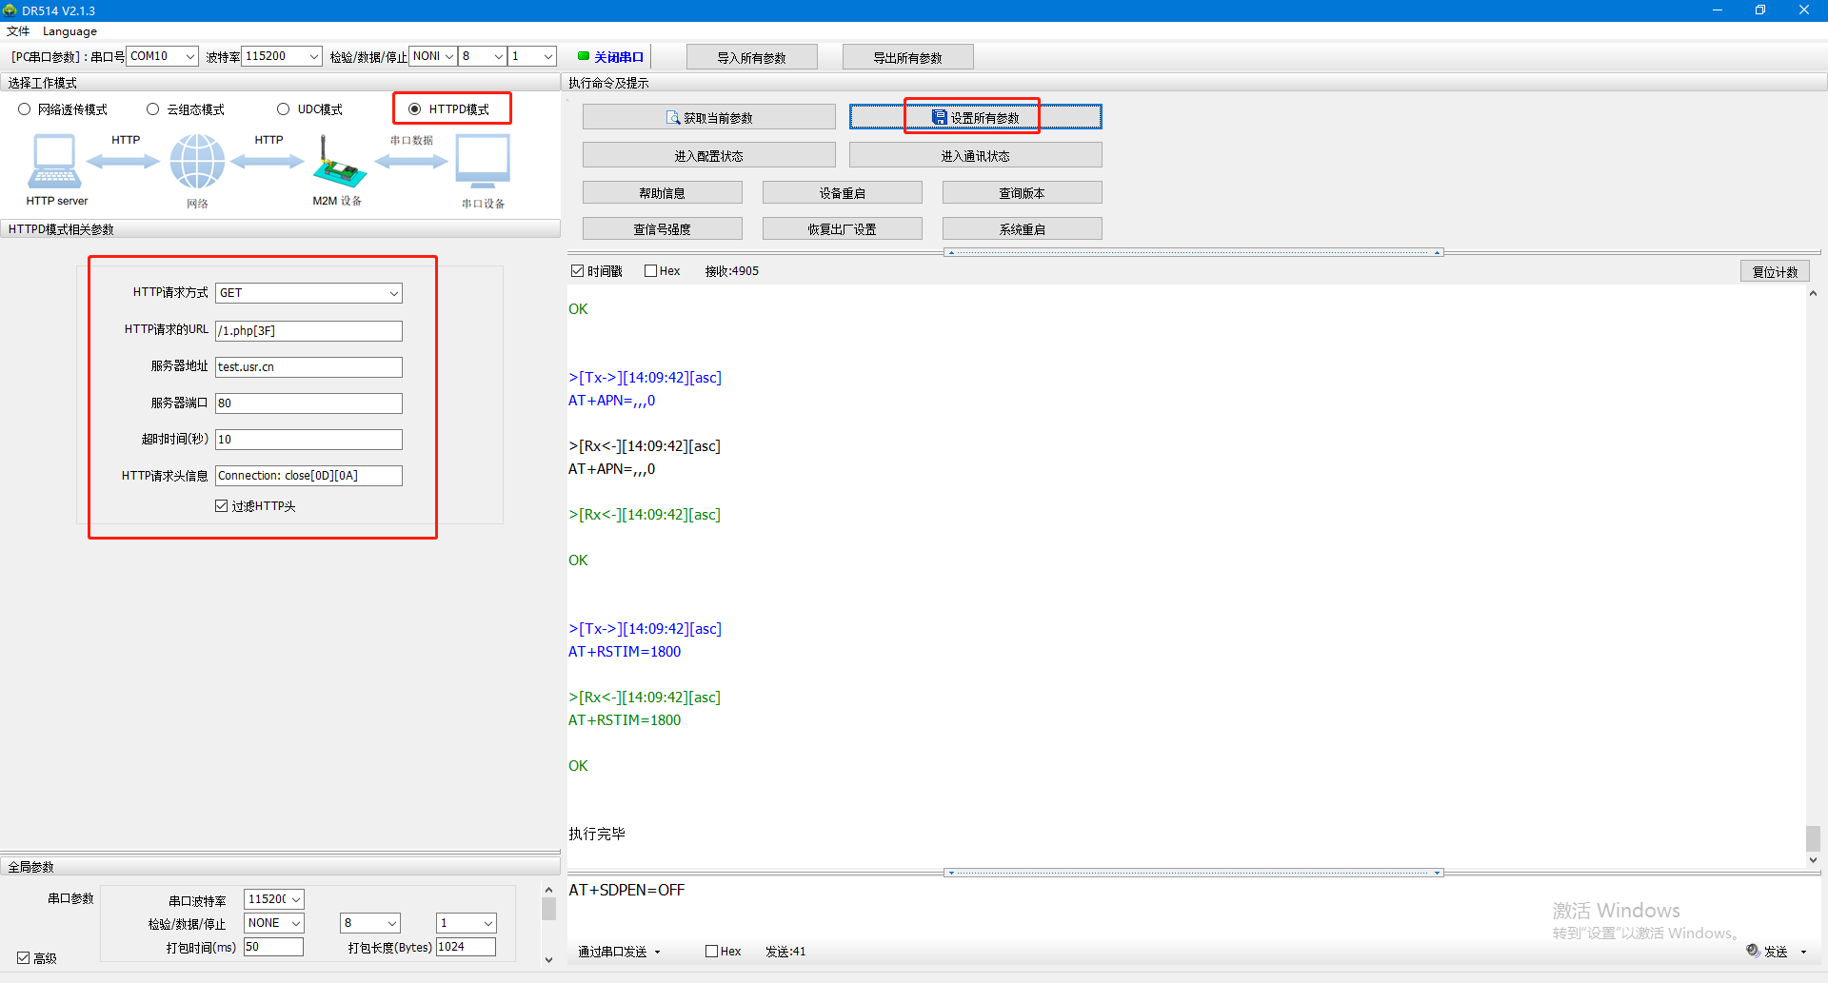
Task: Click the send icon at bottom right
Action: coord(1753,951)
